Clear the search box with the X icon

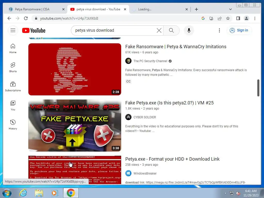[x=159, y=30]
